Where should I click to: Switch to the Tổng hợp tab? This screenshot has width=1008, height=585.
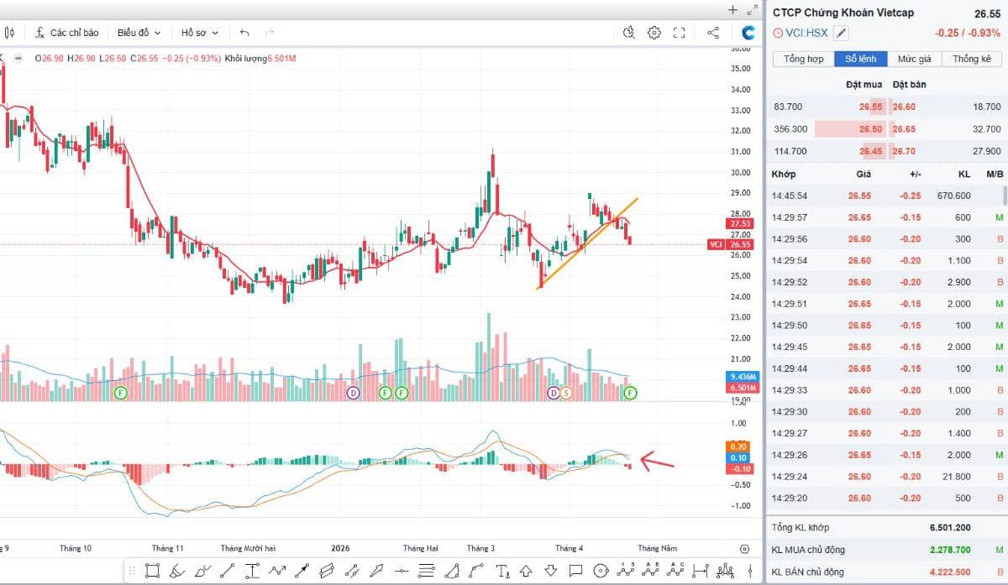(803, 59)
